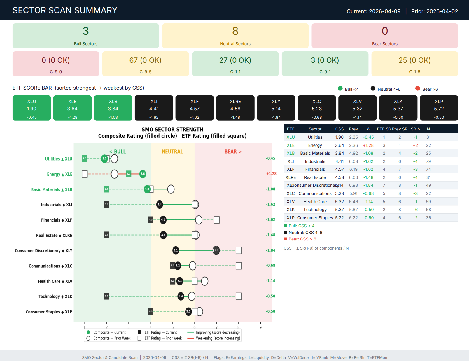Screen dimensions: 469x361
Task: Click the Improving green line legend marker
Action: 191,332
